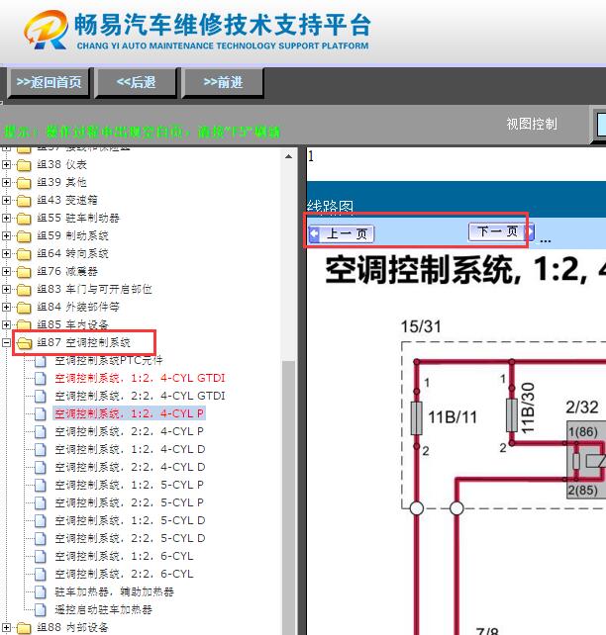Click the 线路图 heading text
606x635 pixels.
pos(330,207)
